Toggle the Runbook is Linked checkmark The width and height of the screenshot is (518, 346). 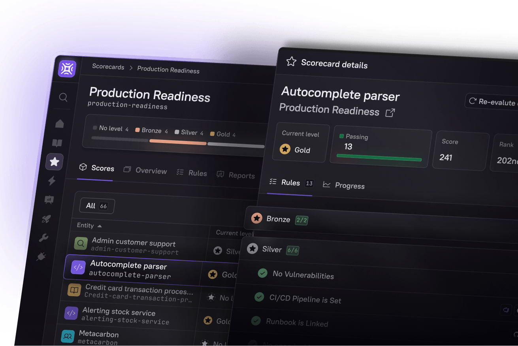tap(256, 320)
